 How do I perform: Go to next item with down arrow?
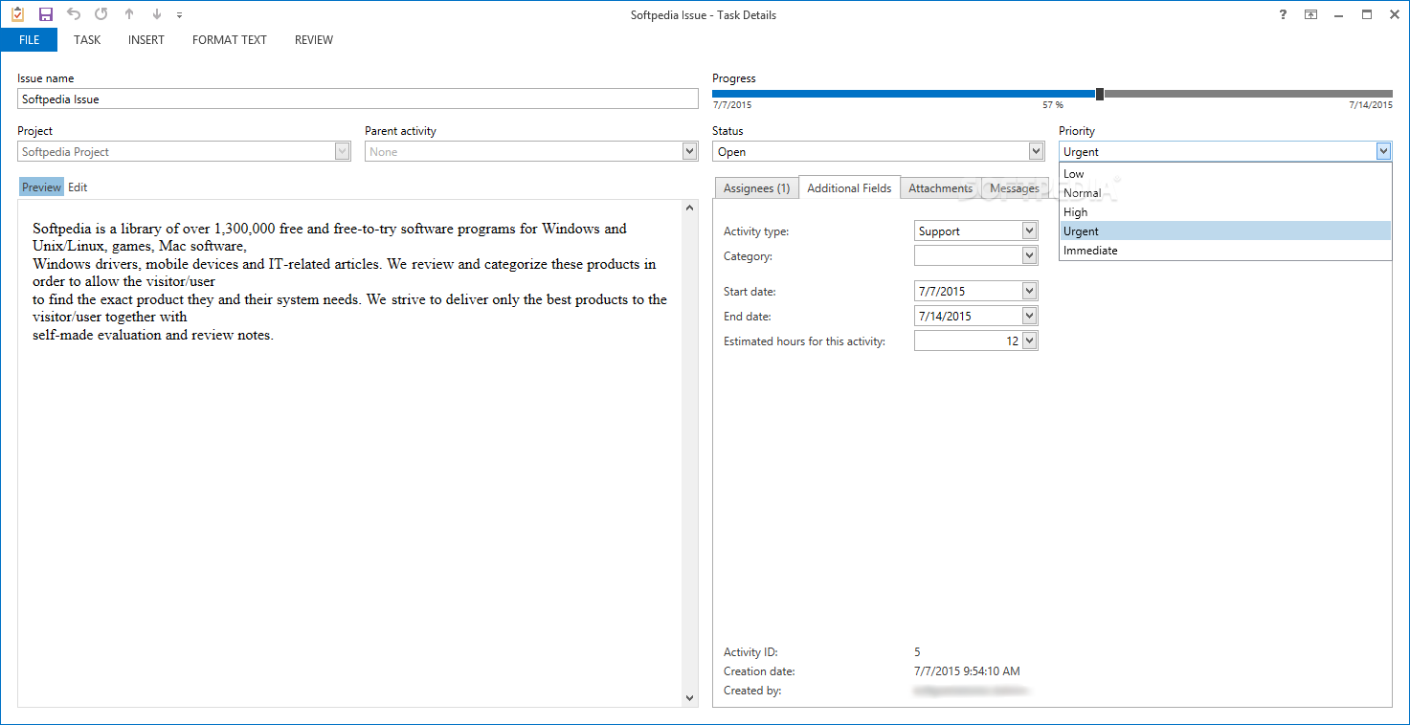pyautogui.click(x=157, y=14)
